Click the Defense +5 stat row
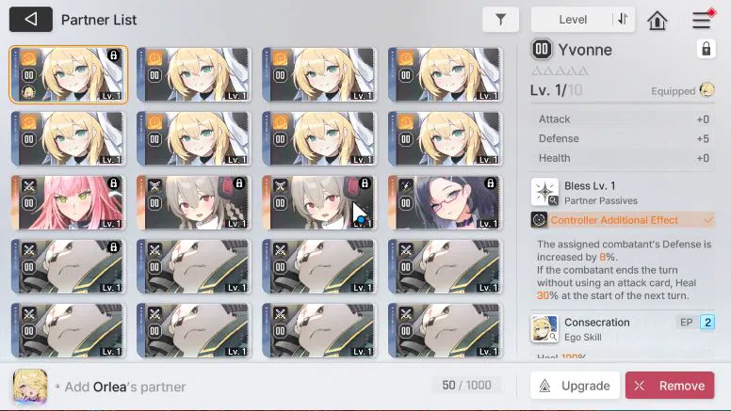731x411 pixels. pyautogui.click(x=624, y=138)
